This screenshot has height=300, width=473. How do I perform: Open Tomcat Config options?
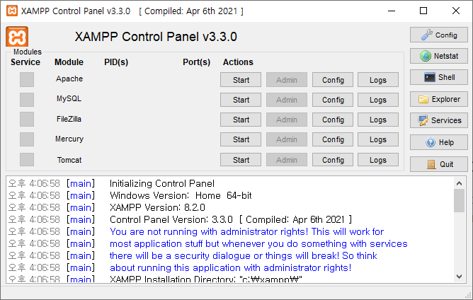coord(333,160)
